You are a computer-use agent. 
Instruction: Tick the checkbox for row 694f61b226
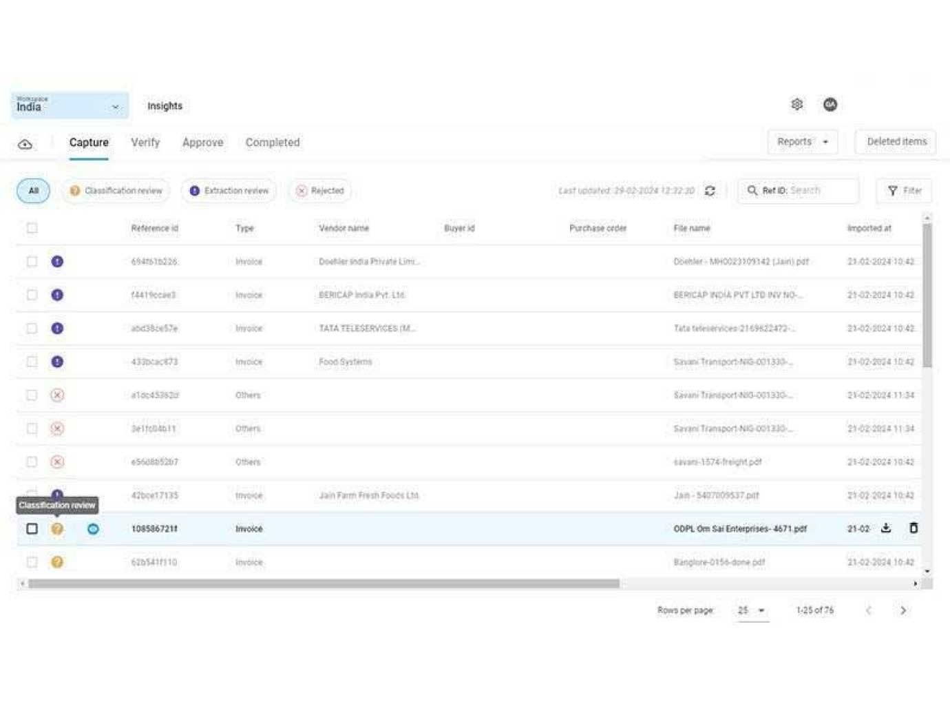pos(32,262)
